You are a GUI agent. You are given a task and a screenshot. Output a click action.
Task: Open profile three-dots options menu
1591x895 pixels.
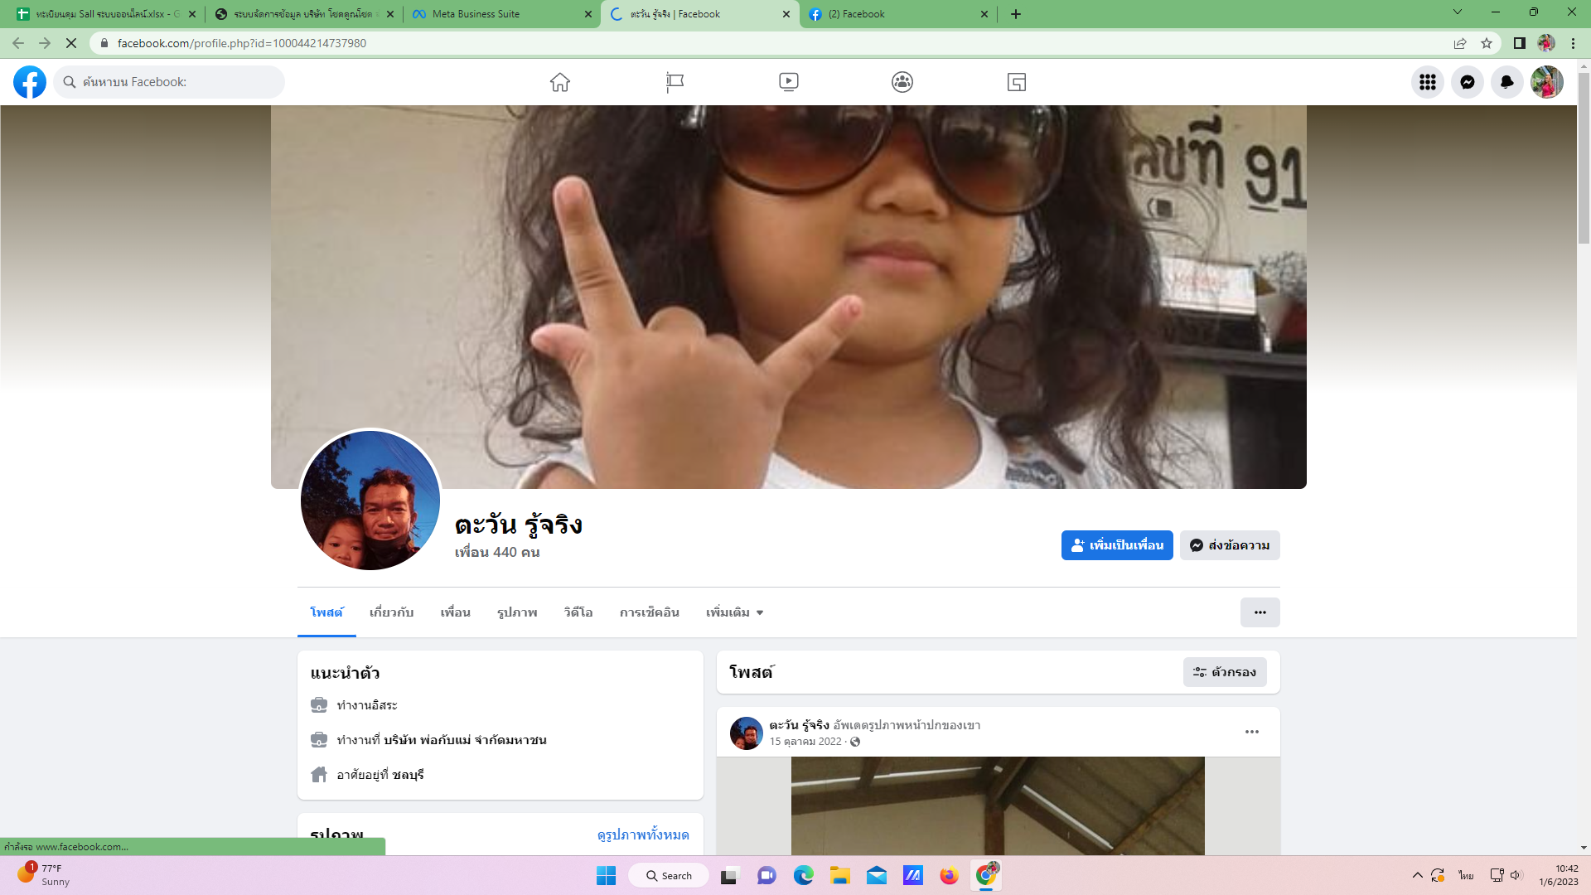tap(1260, 612)
